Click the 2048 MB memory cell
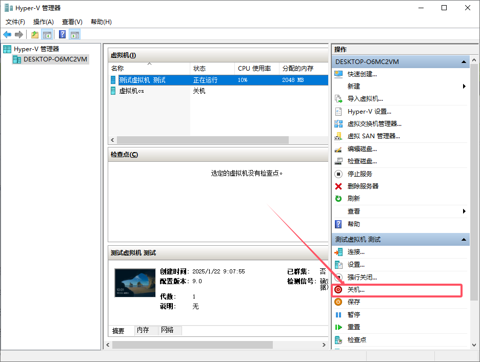 click(293, 80)
